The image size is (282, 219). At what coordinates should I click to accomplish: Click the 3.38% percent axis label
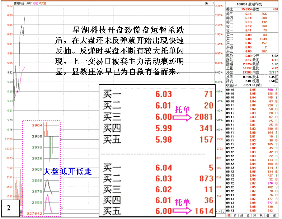click(x=219, y=6)
